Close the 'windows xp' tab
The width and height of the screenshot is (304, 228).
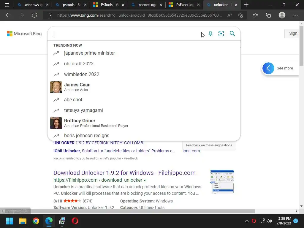coord(47,5)
